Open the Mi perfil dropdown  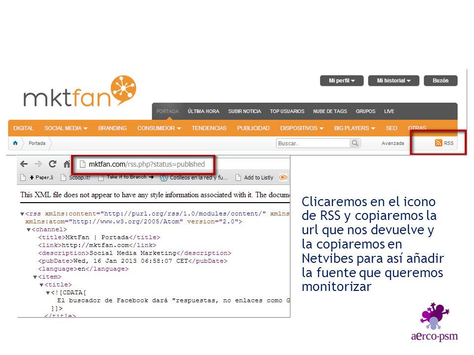tap(342, 80)
